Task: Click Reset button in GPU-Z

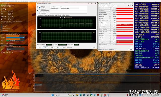Action: point(131,47)
